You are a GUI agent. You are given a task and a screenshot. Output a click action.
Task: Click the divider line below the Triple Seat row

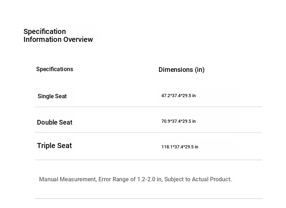point(148,160)
